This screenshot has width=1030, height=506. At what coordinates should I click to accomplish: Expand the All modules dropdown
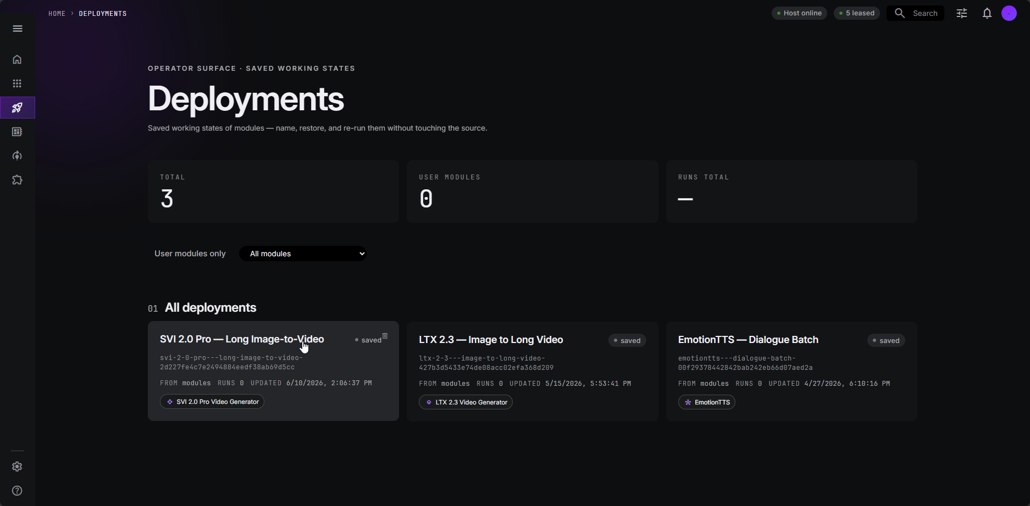click(x=303, y=254)
